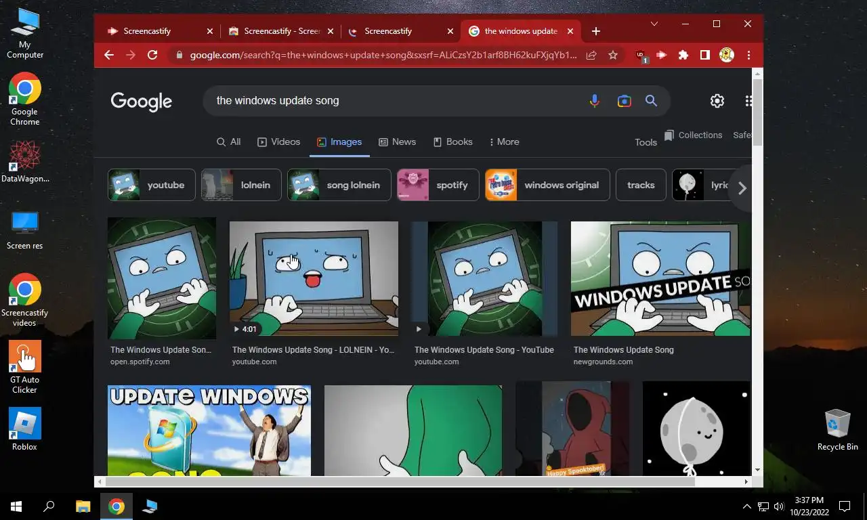Open the volume control in tray
This screenshot has height=520, width=867.
point(778,506)
